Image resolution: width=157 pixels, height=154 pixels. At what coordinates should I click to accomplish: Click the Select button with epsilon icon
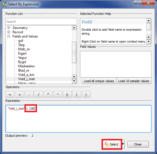pyautogui.click(x=112, y=144)
